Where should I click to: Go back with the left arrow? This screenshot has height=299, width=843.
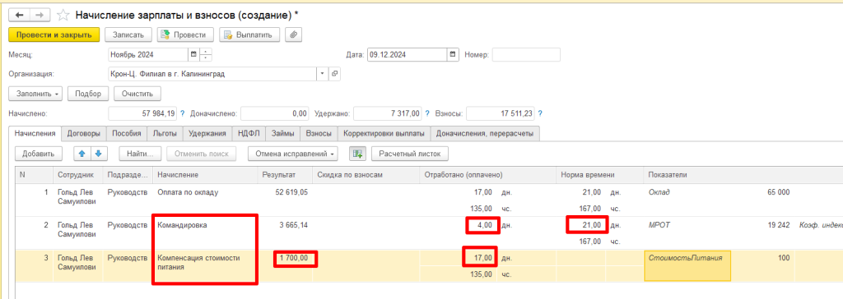pyautogui.click(x=20, y=15)
